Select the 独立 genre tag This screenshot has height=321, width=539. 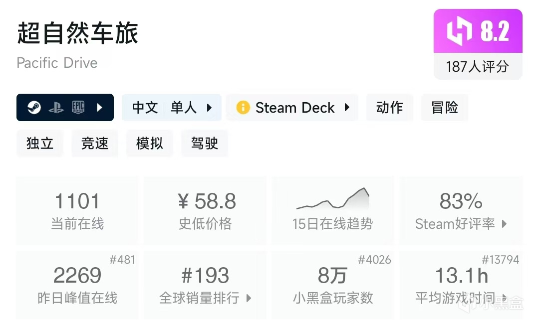tap(40, 143)
